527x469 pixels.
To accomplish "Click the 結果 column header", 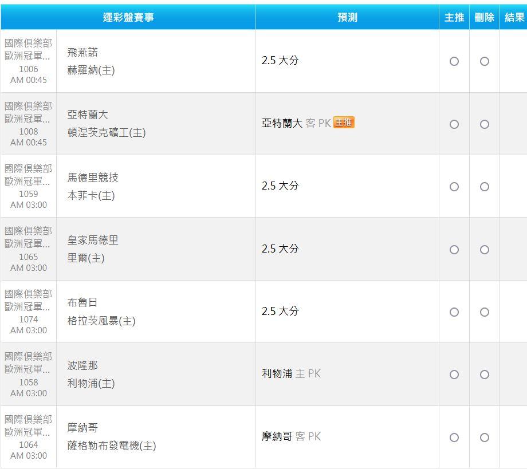I will tap(514, 17).
